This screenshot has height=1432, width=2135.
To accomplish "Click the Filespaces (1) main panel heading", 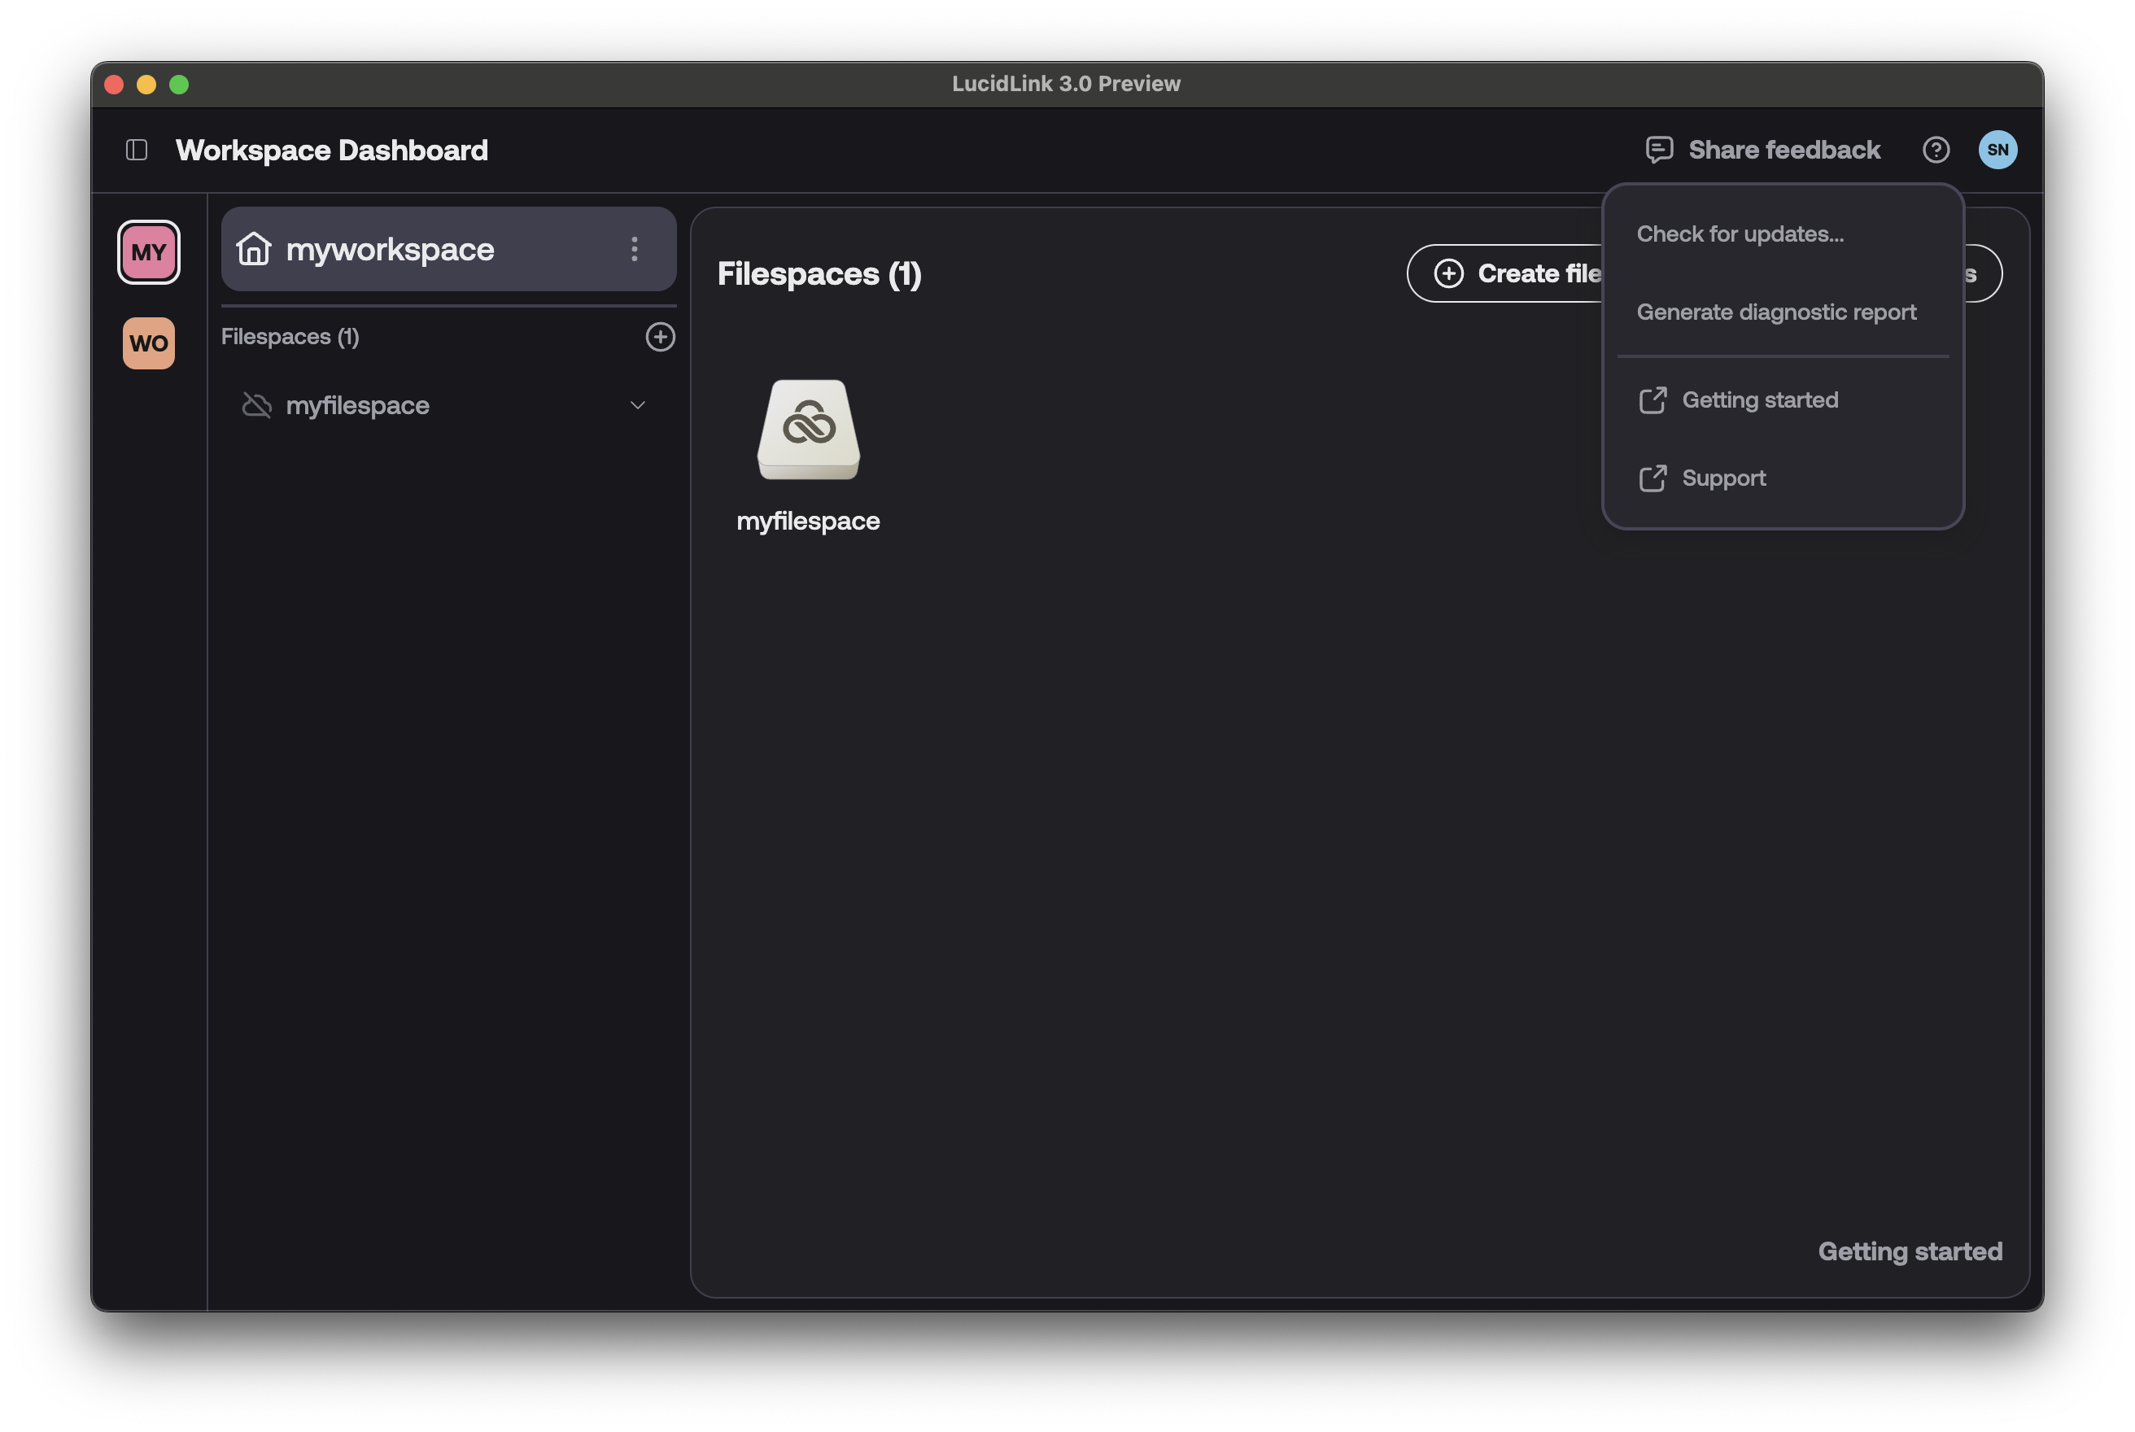I will (x=819, y=274).
